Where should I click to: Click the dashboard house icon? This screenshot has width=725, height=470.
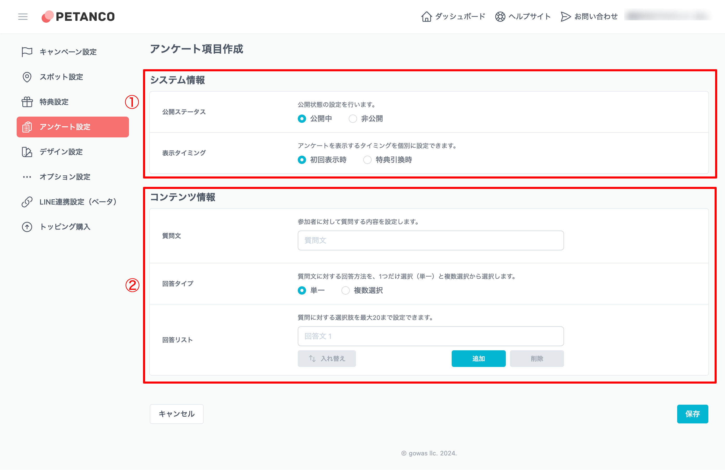(426, 16)
